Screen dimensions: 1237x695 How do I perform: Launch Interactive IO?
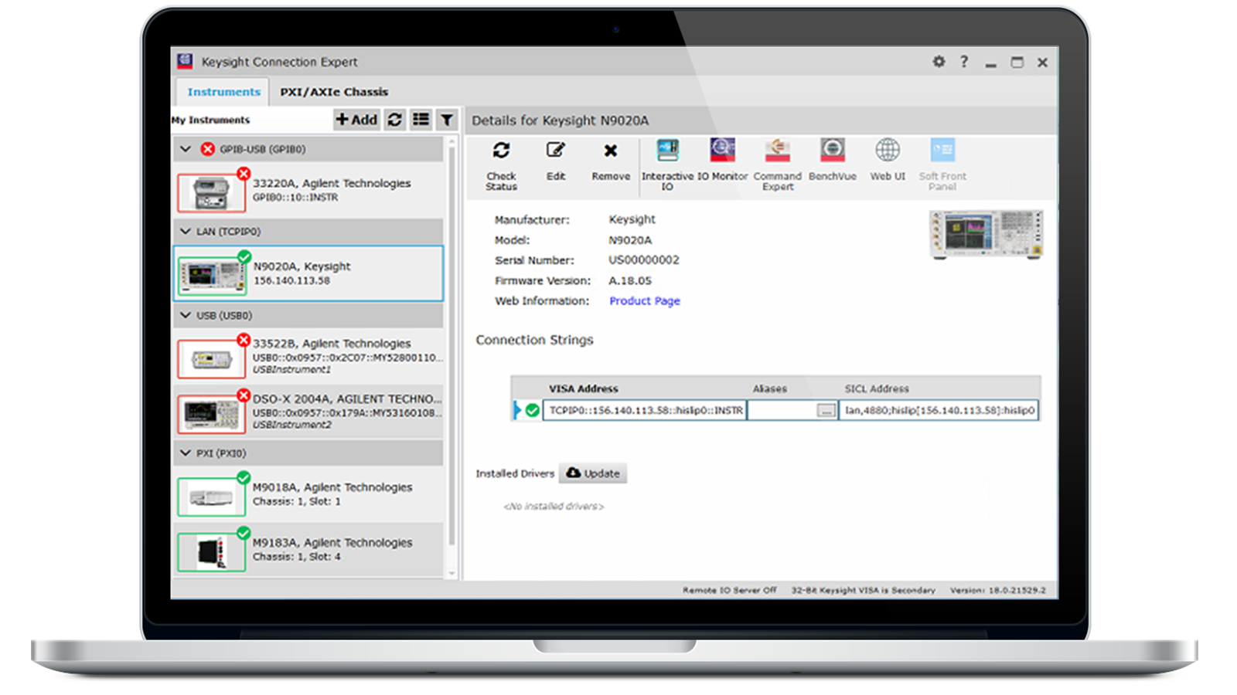(x=667, y=151)
